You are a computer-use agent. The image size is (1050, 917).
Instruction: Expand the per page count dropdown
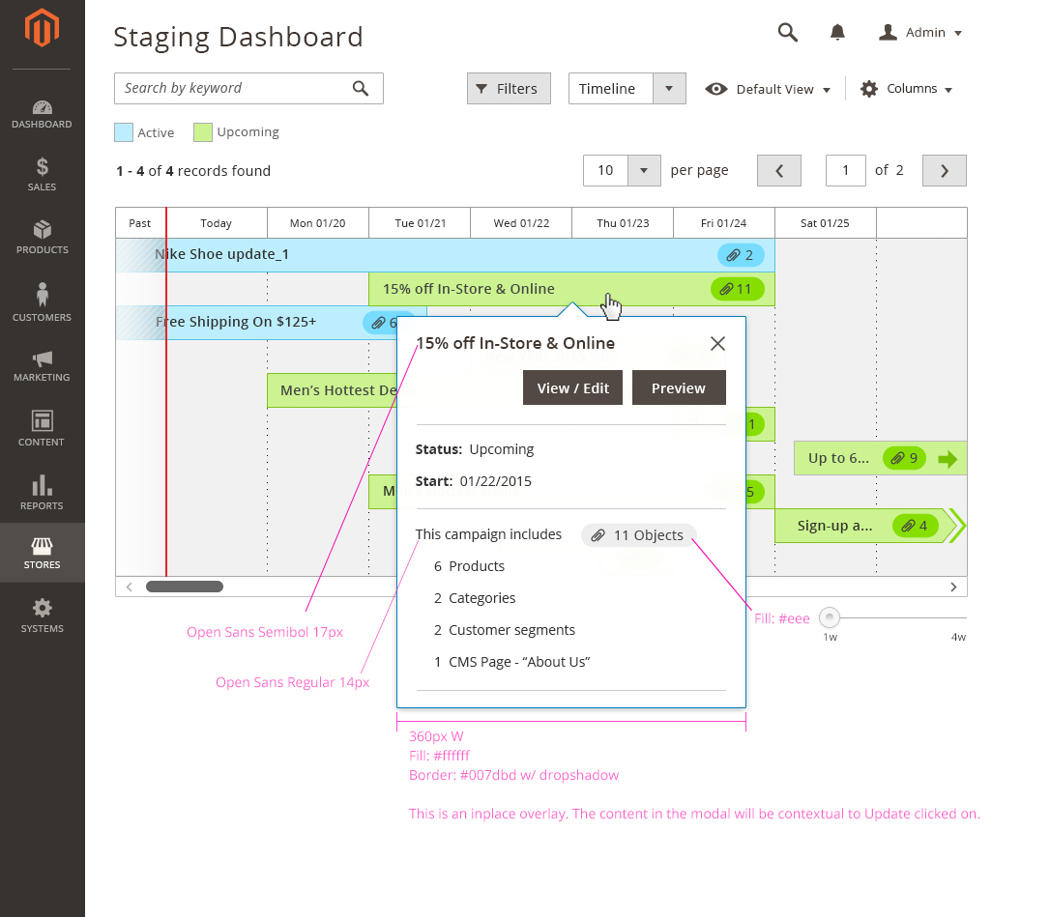tap(643, 171)
